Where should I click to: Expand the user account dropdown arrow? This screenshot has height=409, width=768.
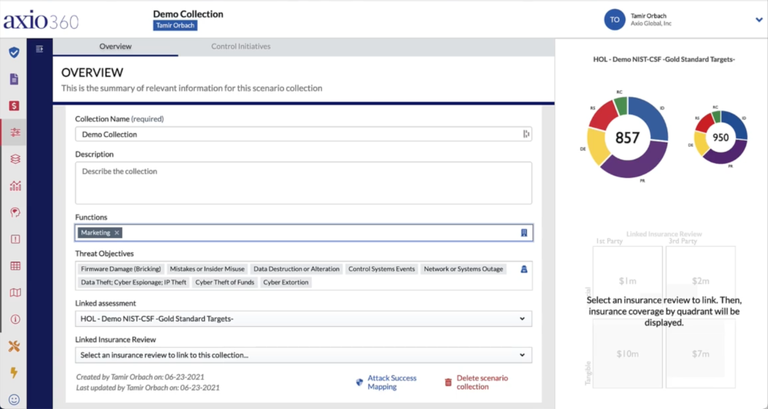(x=759, y=20)
